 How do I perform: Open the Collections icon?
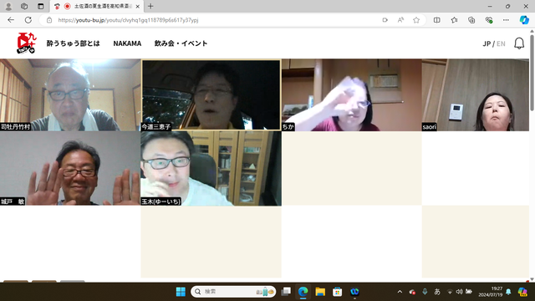pos(471,20)
